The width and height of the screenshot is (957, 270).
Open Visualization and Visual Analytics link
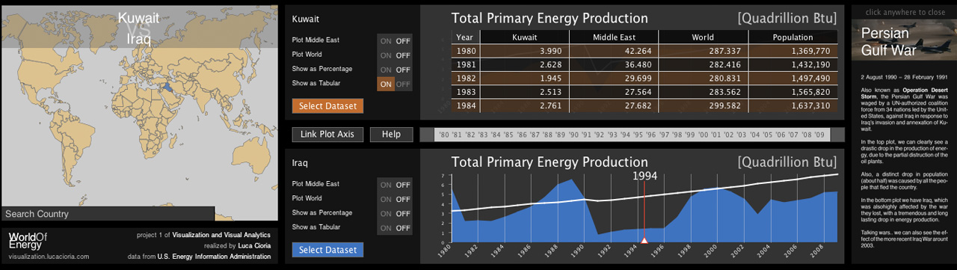click(x=221, y=235)
